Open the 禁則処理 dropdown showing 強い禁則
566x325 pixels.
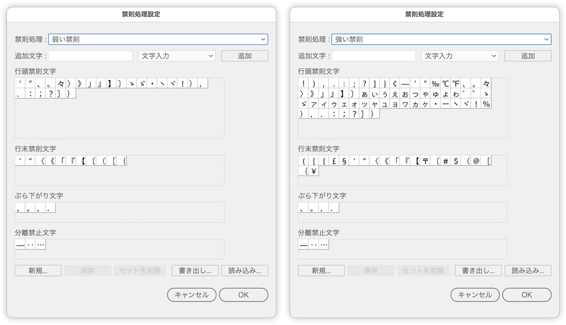pos(441,39)
